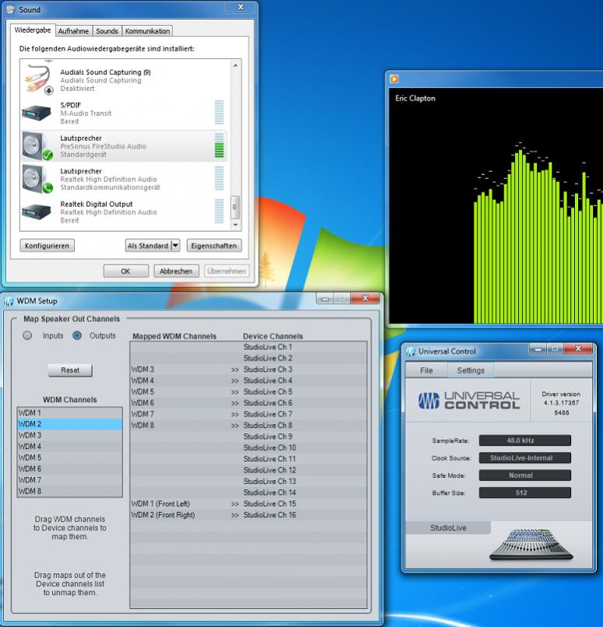This screenshot has width=603, height=627.
Task: Open the Als Standard dropdown arrow
Action: [x=175, y=245]
